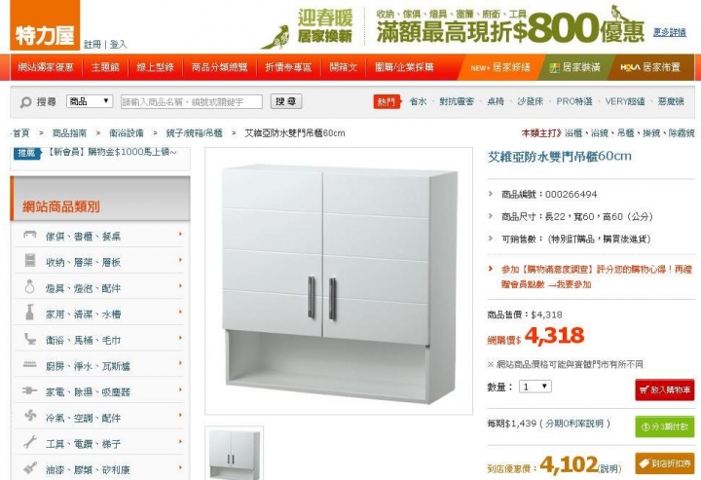Open the 商品分類總覽 menu item

click(x=219, y=67)
